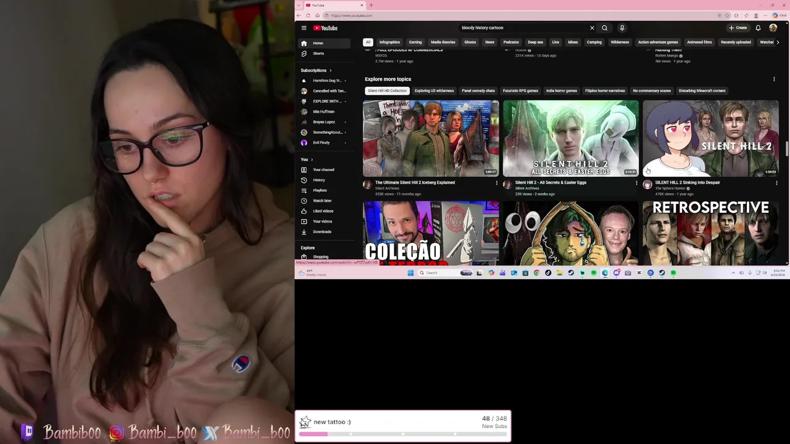This screenshot has width=790, height=444.
Task: Select the Podcasts chip
Action: pyautogui.click(x=511, y=42)
